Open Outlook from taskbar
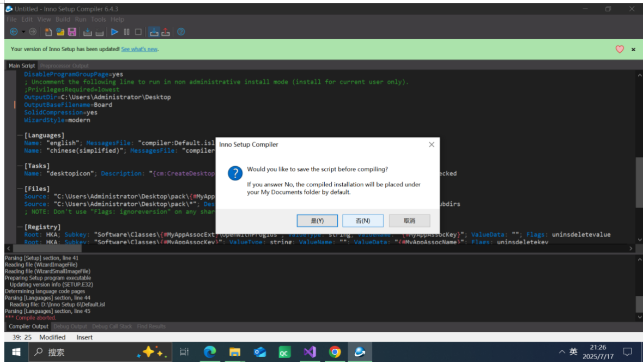Image resolution: width=643 pixels, height=364 pixels. [x=259, y=351]
